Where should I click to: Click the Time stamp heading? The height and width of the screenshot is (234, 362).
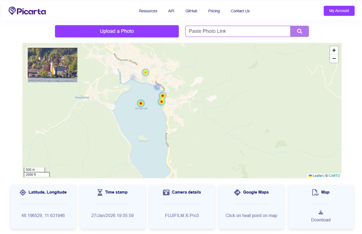pyautogui.click(x=116, y=192)
